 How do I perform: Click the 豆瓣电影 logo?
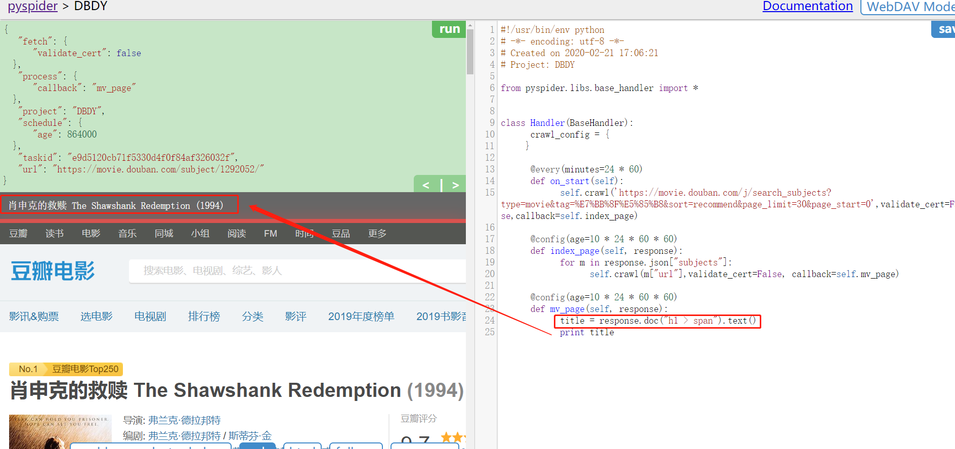click(53, 271)
